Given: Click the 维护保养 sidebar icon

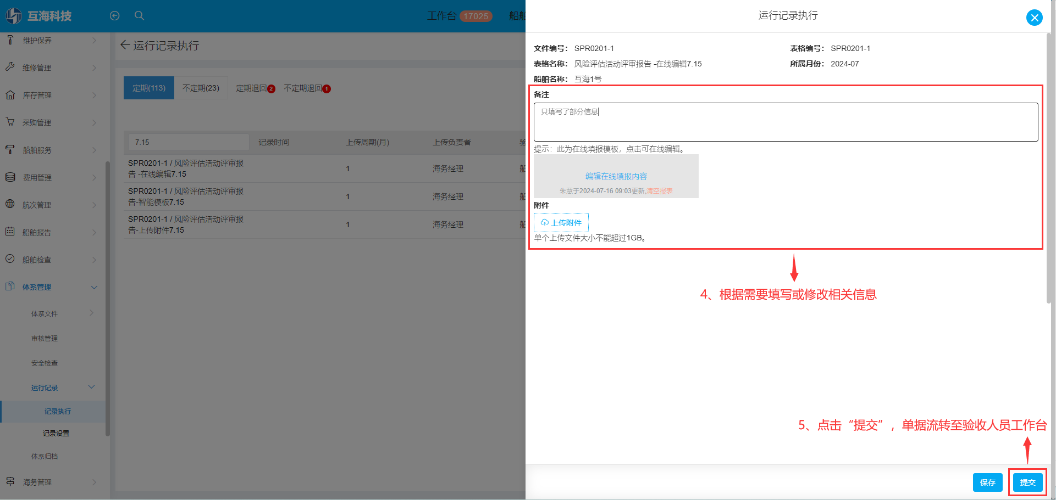Looking at the screenshot, I should [x=10, y=40].
